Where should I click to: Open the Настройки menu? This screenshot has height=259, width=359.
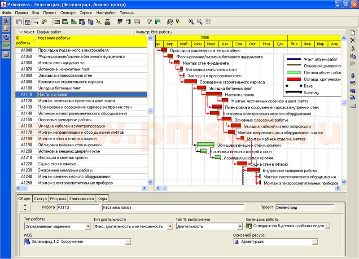pyautogui.click(x=106, y=13)
